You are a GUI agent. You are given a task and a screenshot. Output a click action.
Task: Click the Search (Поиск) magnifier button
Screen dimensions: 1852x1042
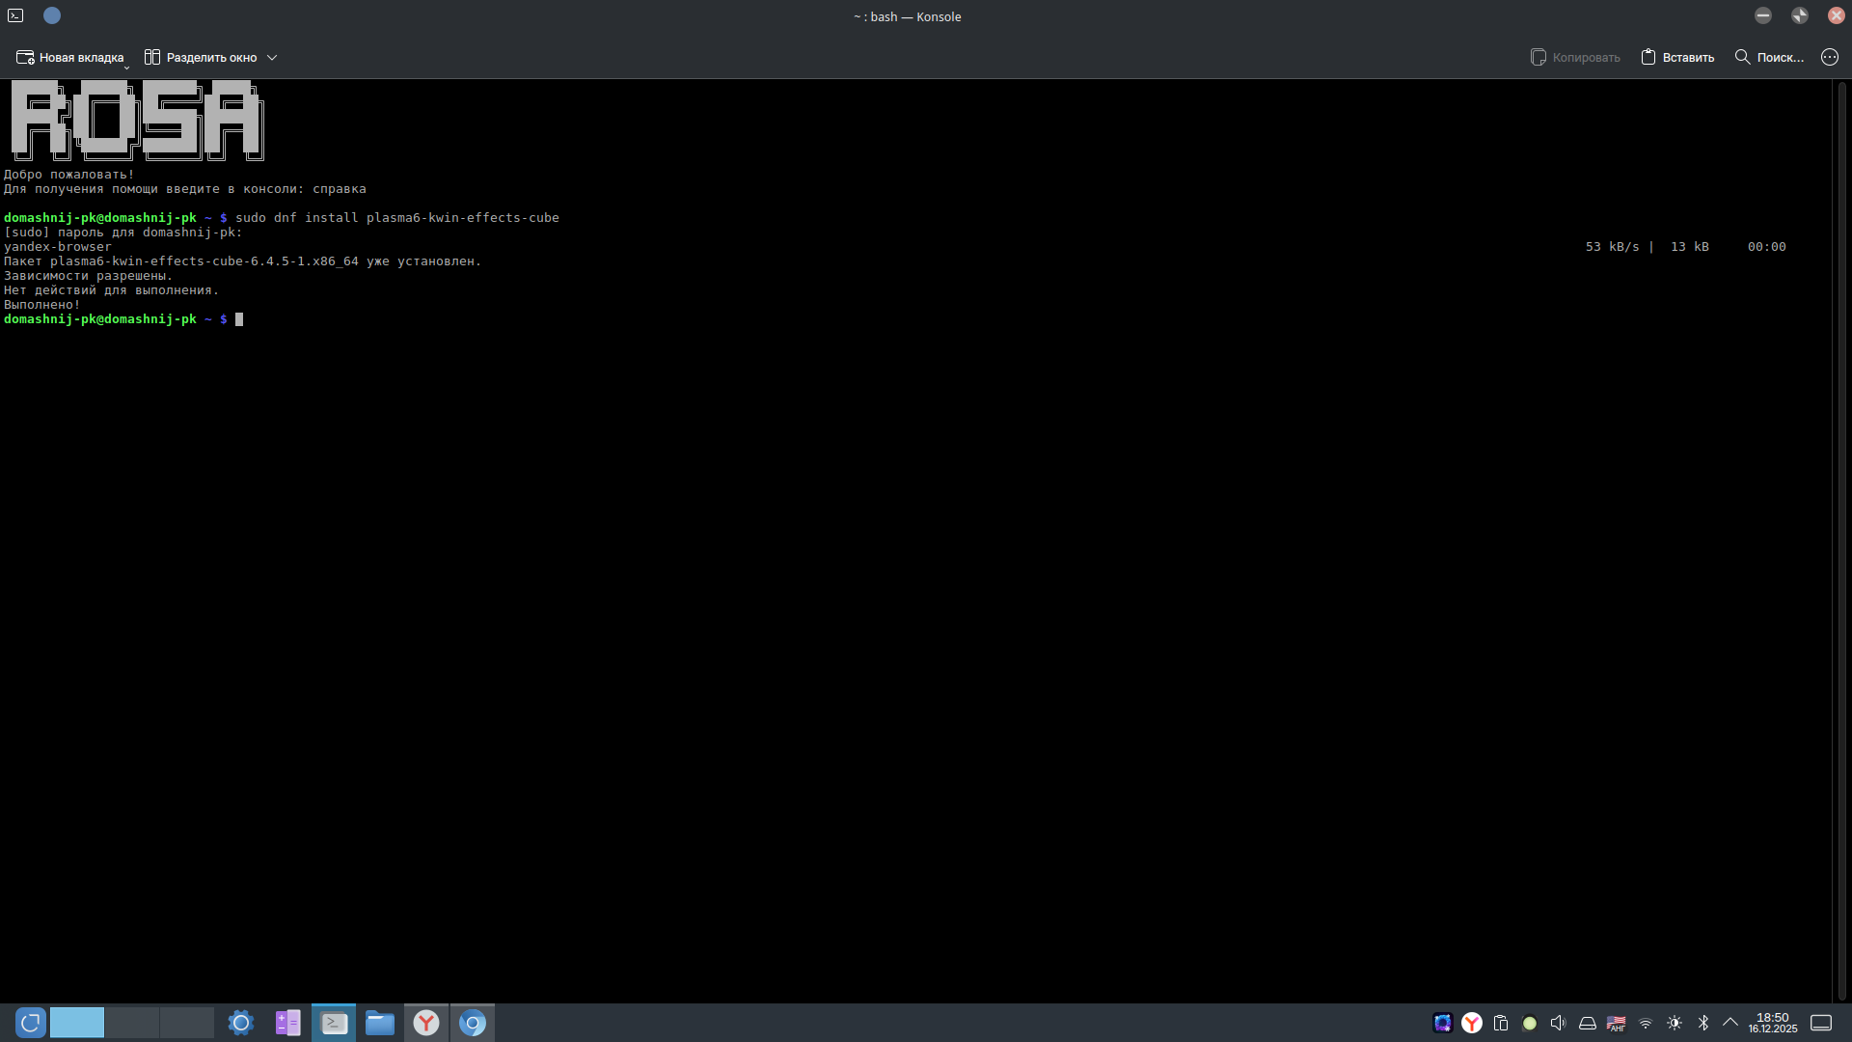click(1768, 57)
